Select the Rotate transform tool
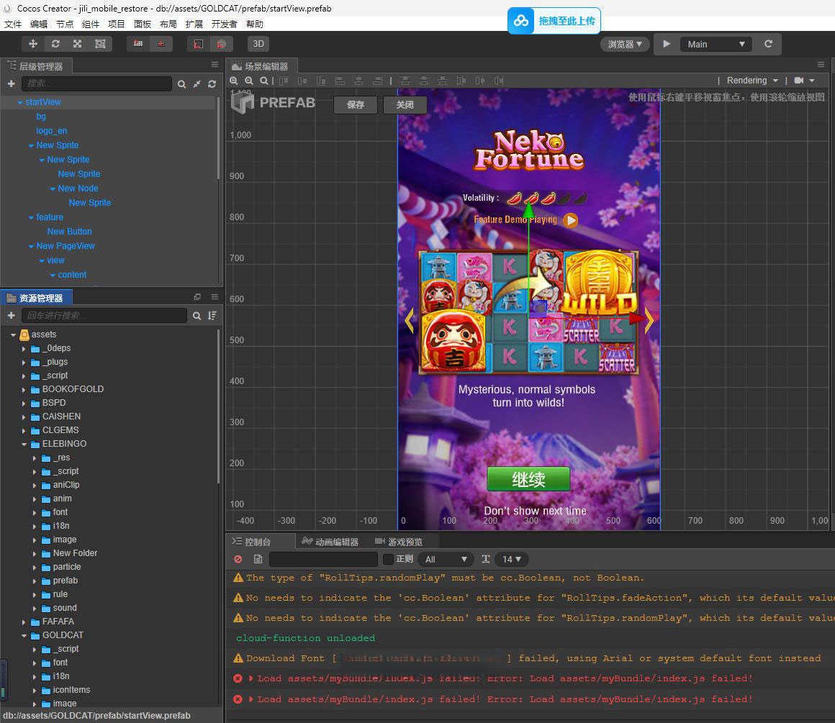Image resolution: width=835 pixels, height=723 pixels. [55, 44]
